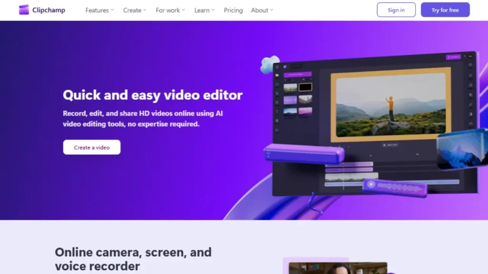This screenshot has width=488, height=274.
Task: Open the Pricing page from the navbar
Action: pos(233,10)
